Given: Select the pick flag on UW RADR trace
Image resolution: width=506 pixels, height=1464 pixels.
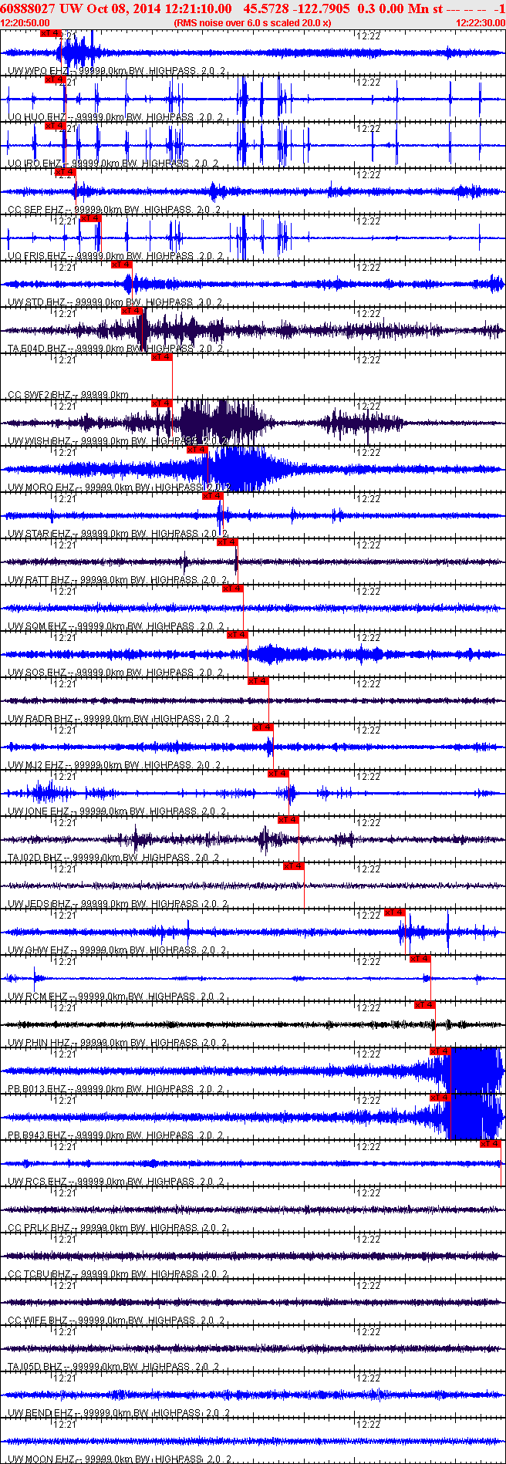Looking at the screenshot, I should 258,681.
